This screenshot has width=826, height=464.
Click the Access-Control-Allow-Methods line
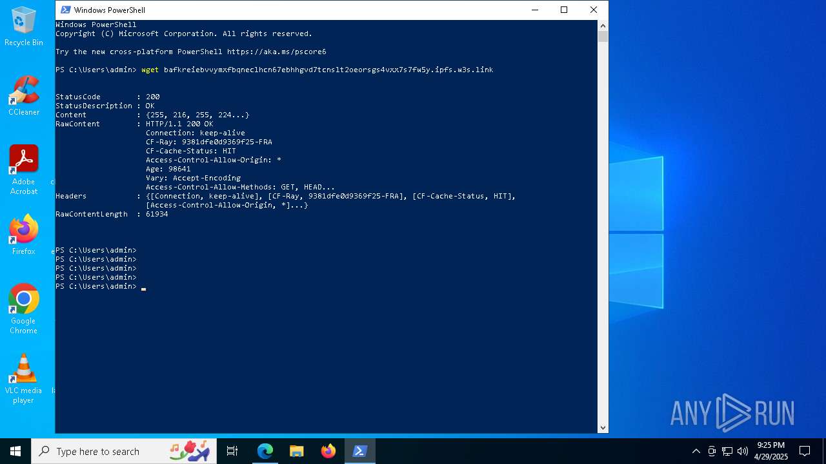pyautogui.click(x=240, y=187)
